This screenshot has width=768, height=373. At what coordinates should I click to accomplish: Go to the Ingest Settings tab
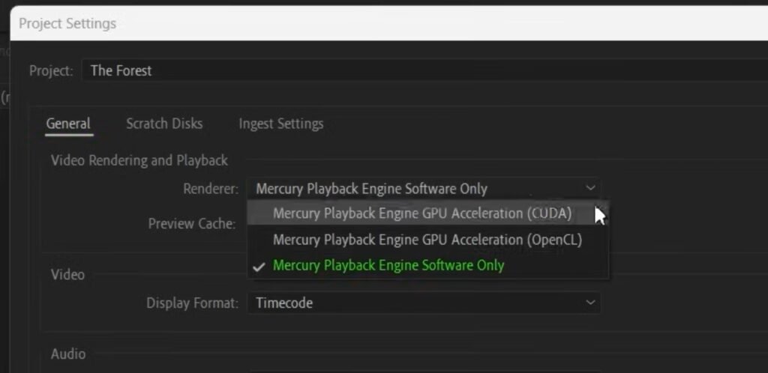[280, 124]
